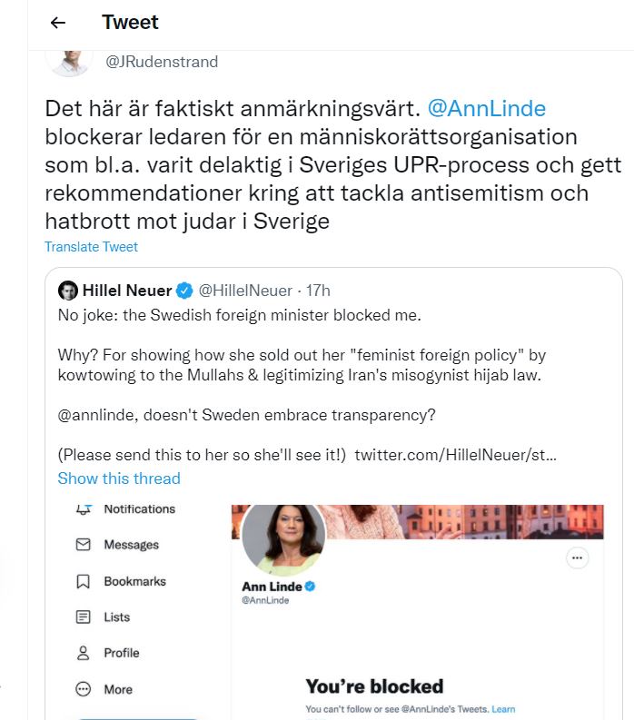Open the Notifications bell icon
Screen dimensions: 634x720
(x=84, y=510)
